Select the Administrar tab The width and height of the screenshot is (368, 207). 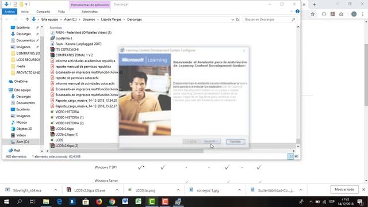[x=90, y=11]
